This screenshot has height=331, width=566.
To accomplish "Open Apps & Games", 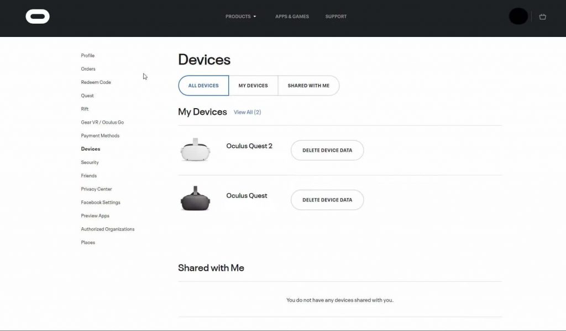I will [292, 17].
